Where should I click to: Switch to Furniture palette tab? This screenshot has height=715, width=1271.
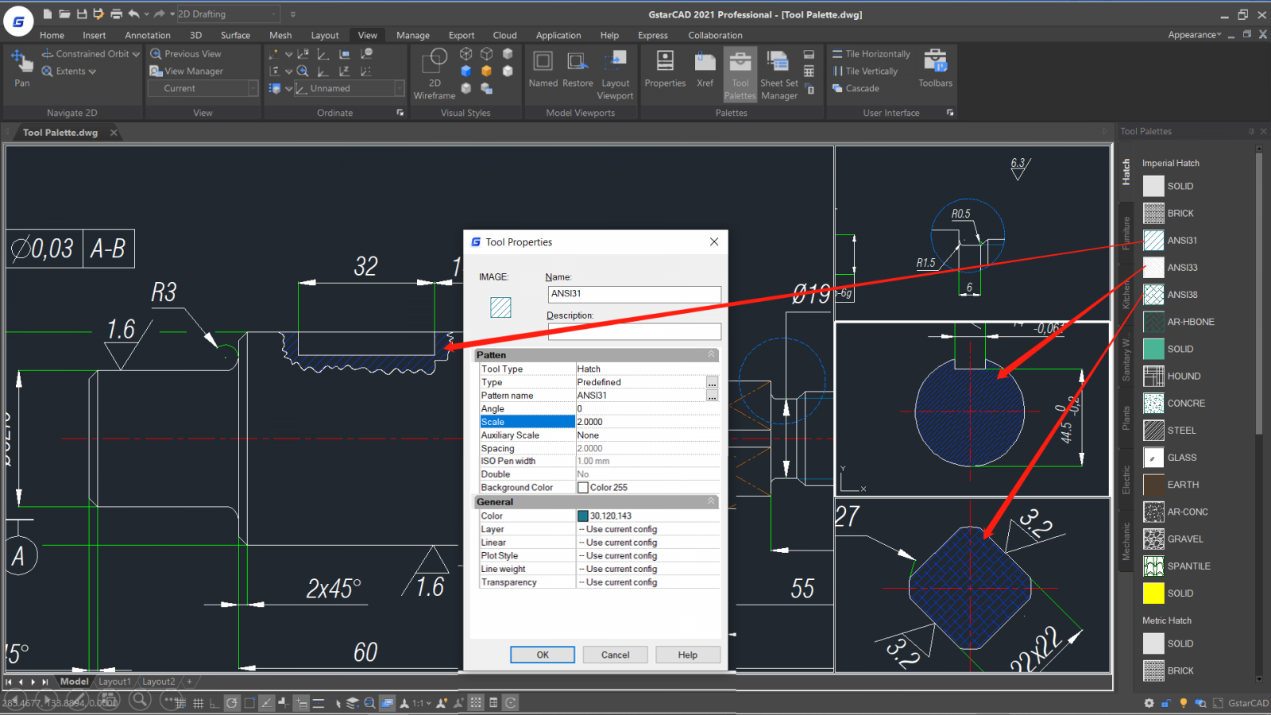[x=1126, y=233]
